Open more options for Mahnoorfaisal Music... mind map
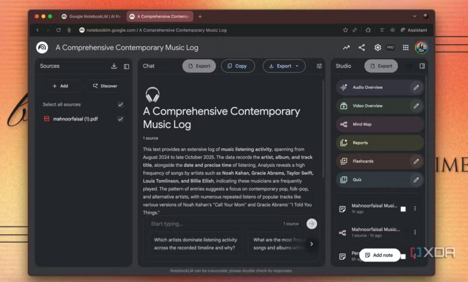Viewport: 468px width, 282px height. pyautogui.click(x=415, y=232)
